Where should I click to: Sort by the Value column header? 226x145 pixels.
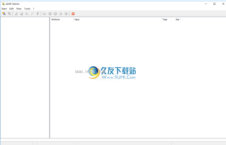pos(117,20)
